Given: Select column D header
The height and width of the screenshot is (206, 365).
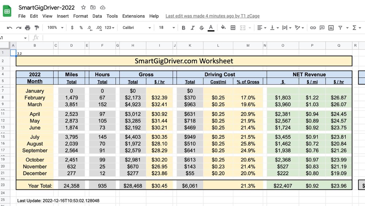Looking at the screenshot, I should [x=72, y=45].
